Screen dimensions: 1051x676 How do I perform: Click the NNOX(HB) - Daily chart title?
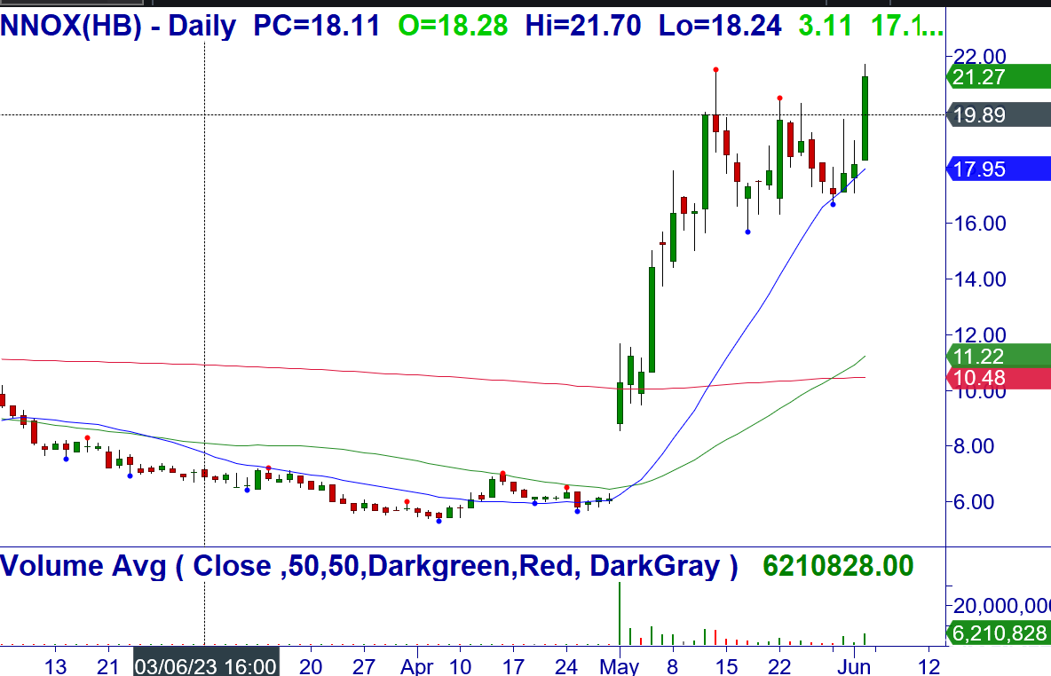(x=118, y=26)
